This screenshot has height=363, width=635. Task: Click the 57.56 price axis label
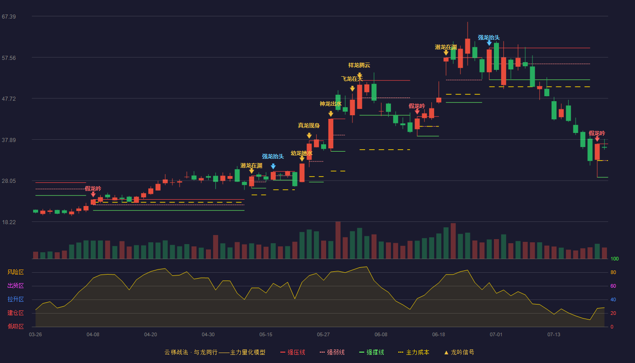(9, 58)
